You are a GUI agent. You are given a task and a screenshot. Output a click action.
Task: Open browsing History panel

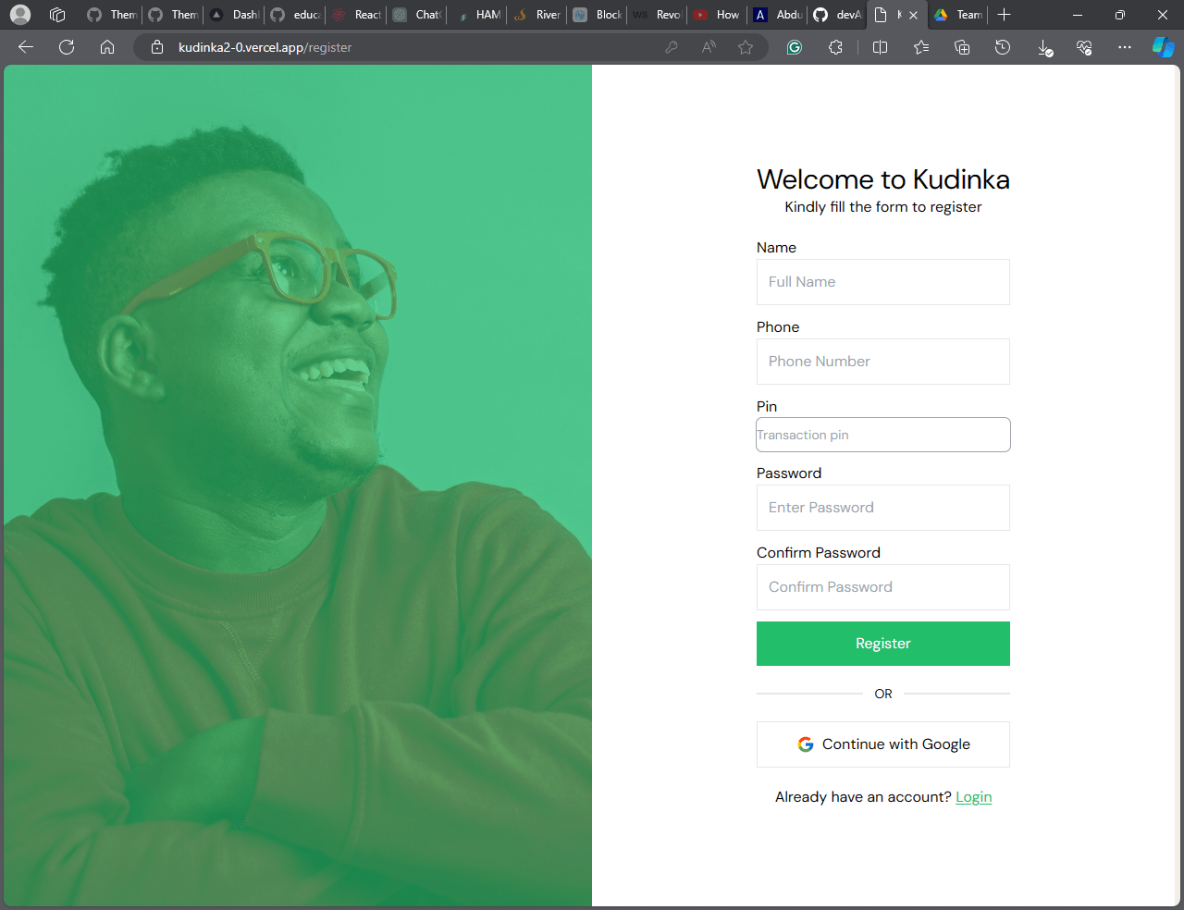pos(1003,47)
